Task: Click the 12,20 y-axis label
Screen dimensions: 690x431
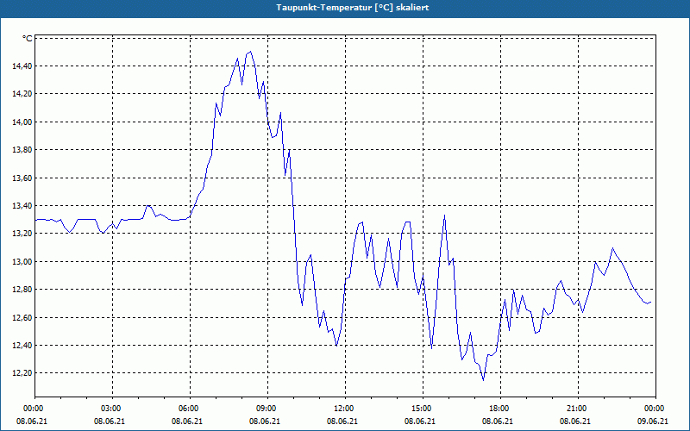Action: pos(22,373)
